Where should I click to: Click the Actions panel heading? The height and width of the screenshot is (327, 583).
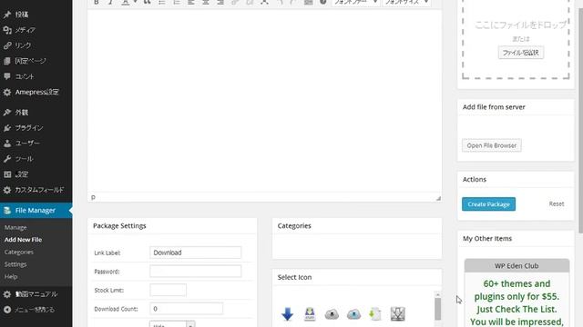[474, 180]
